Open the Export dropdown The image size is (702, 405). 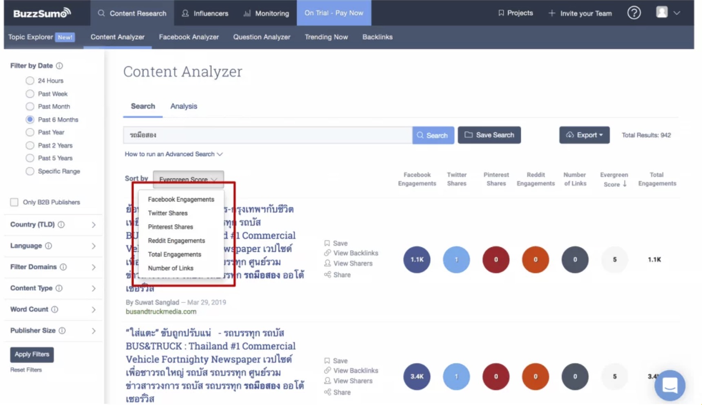coord(584,135)
